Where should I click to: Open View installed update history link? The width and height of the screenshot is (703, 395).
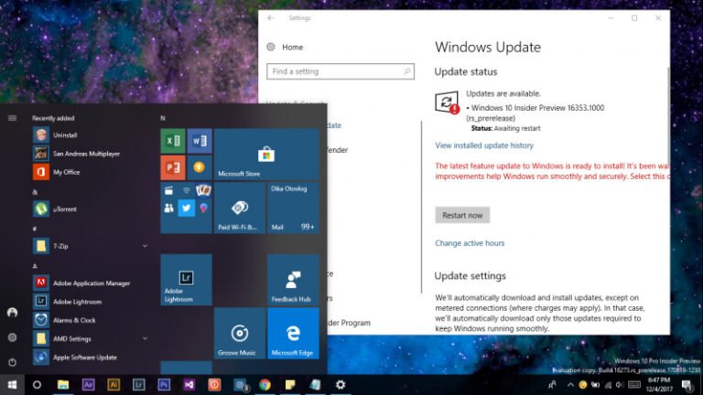click(484, 145)
